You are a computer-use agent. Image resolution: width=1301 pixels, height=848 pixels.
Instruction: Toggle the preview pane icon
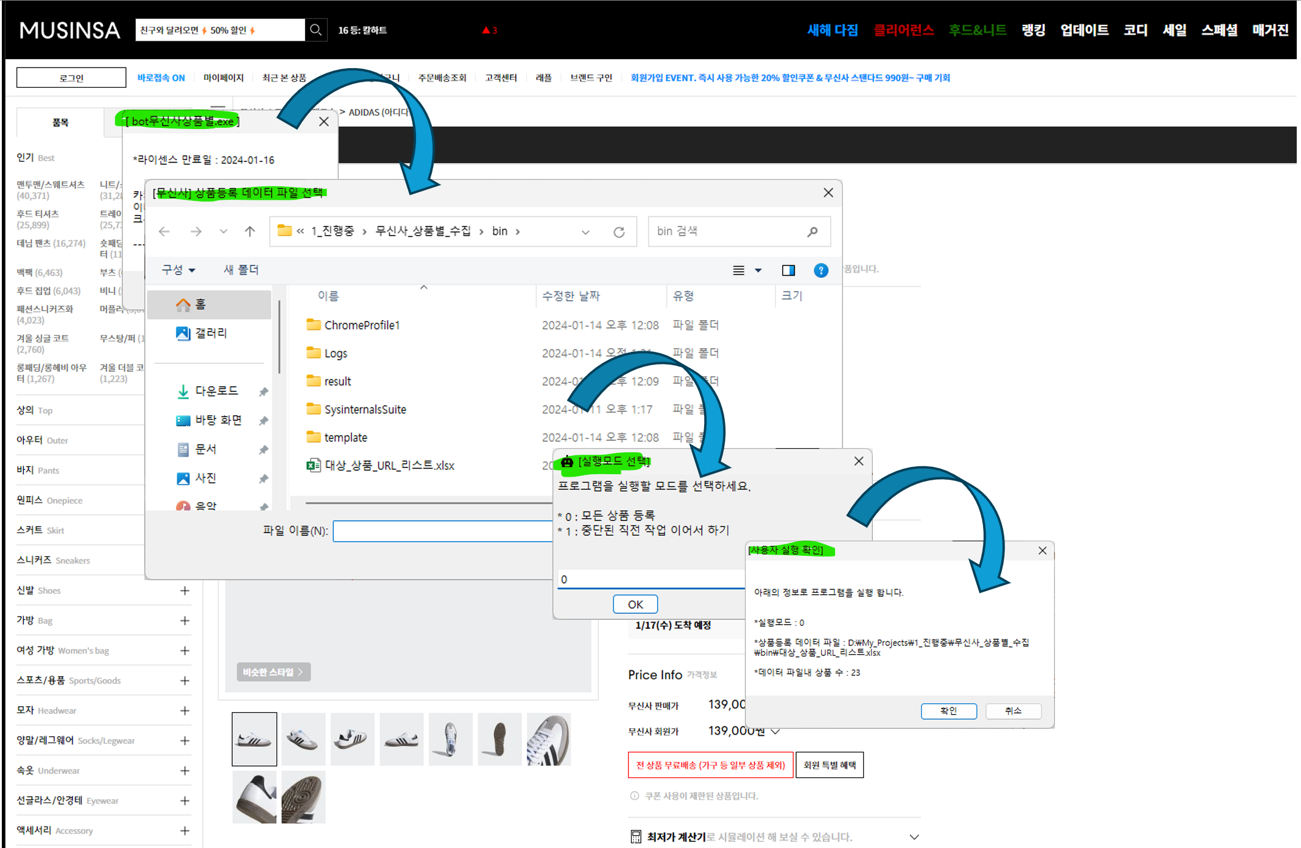pyautogui.click(x=788, y=270)
